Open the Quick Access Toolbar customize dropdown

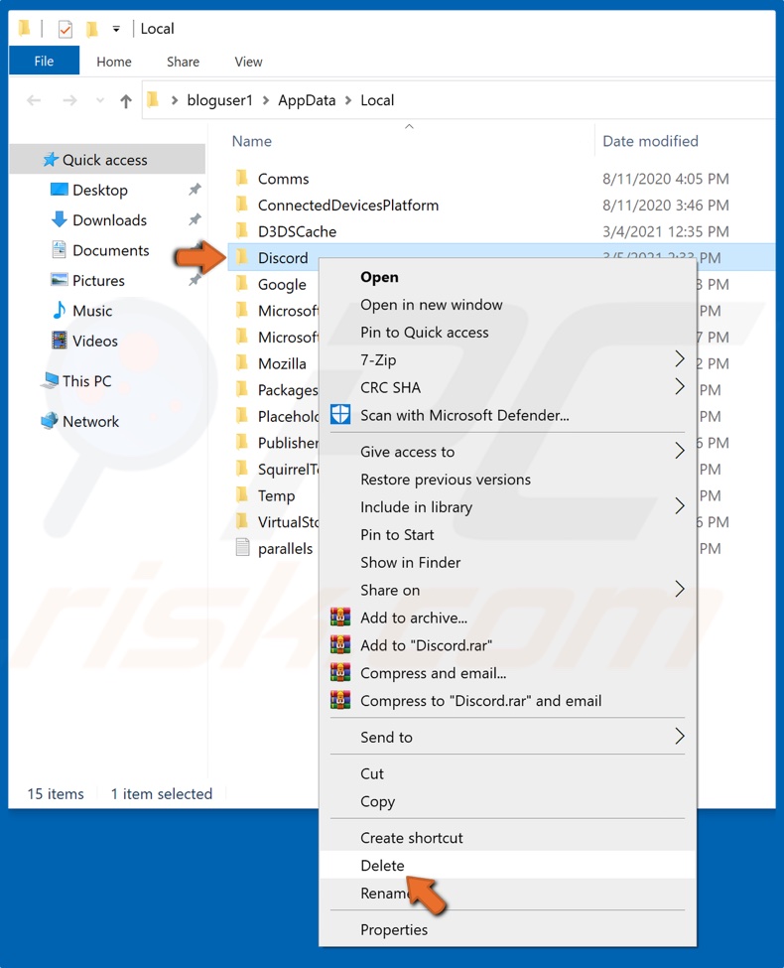click(x=116, y=29)
